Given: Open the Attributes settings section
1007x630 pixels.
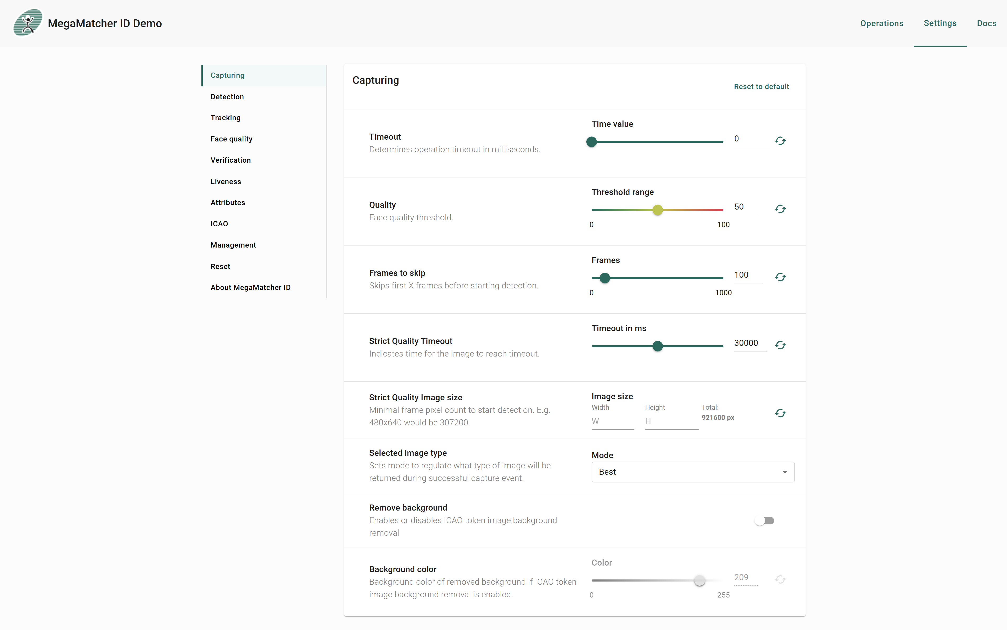Looking at the screenshot, I should [265, 203].
